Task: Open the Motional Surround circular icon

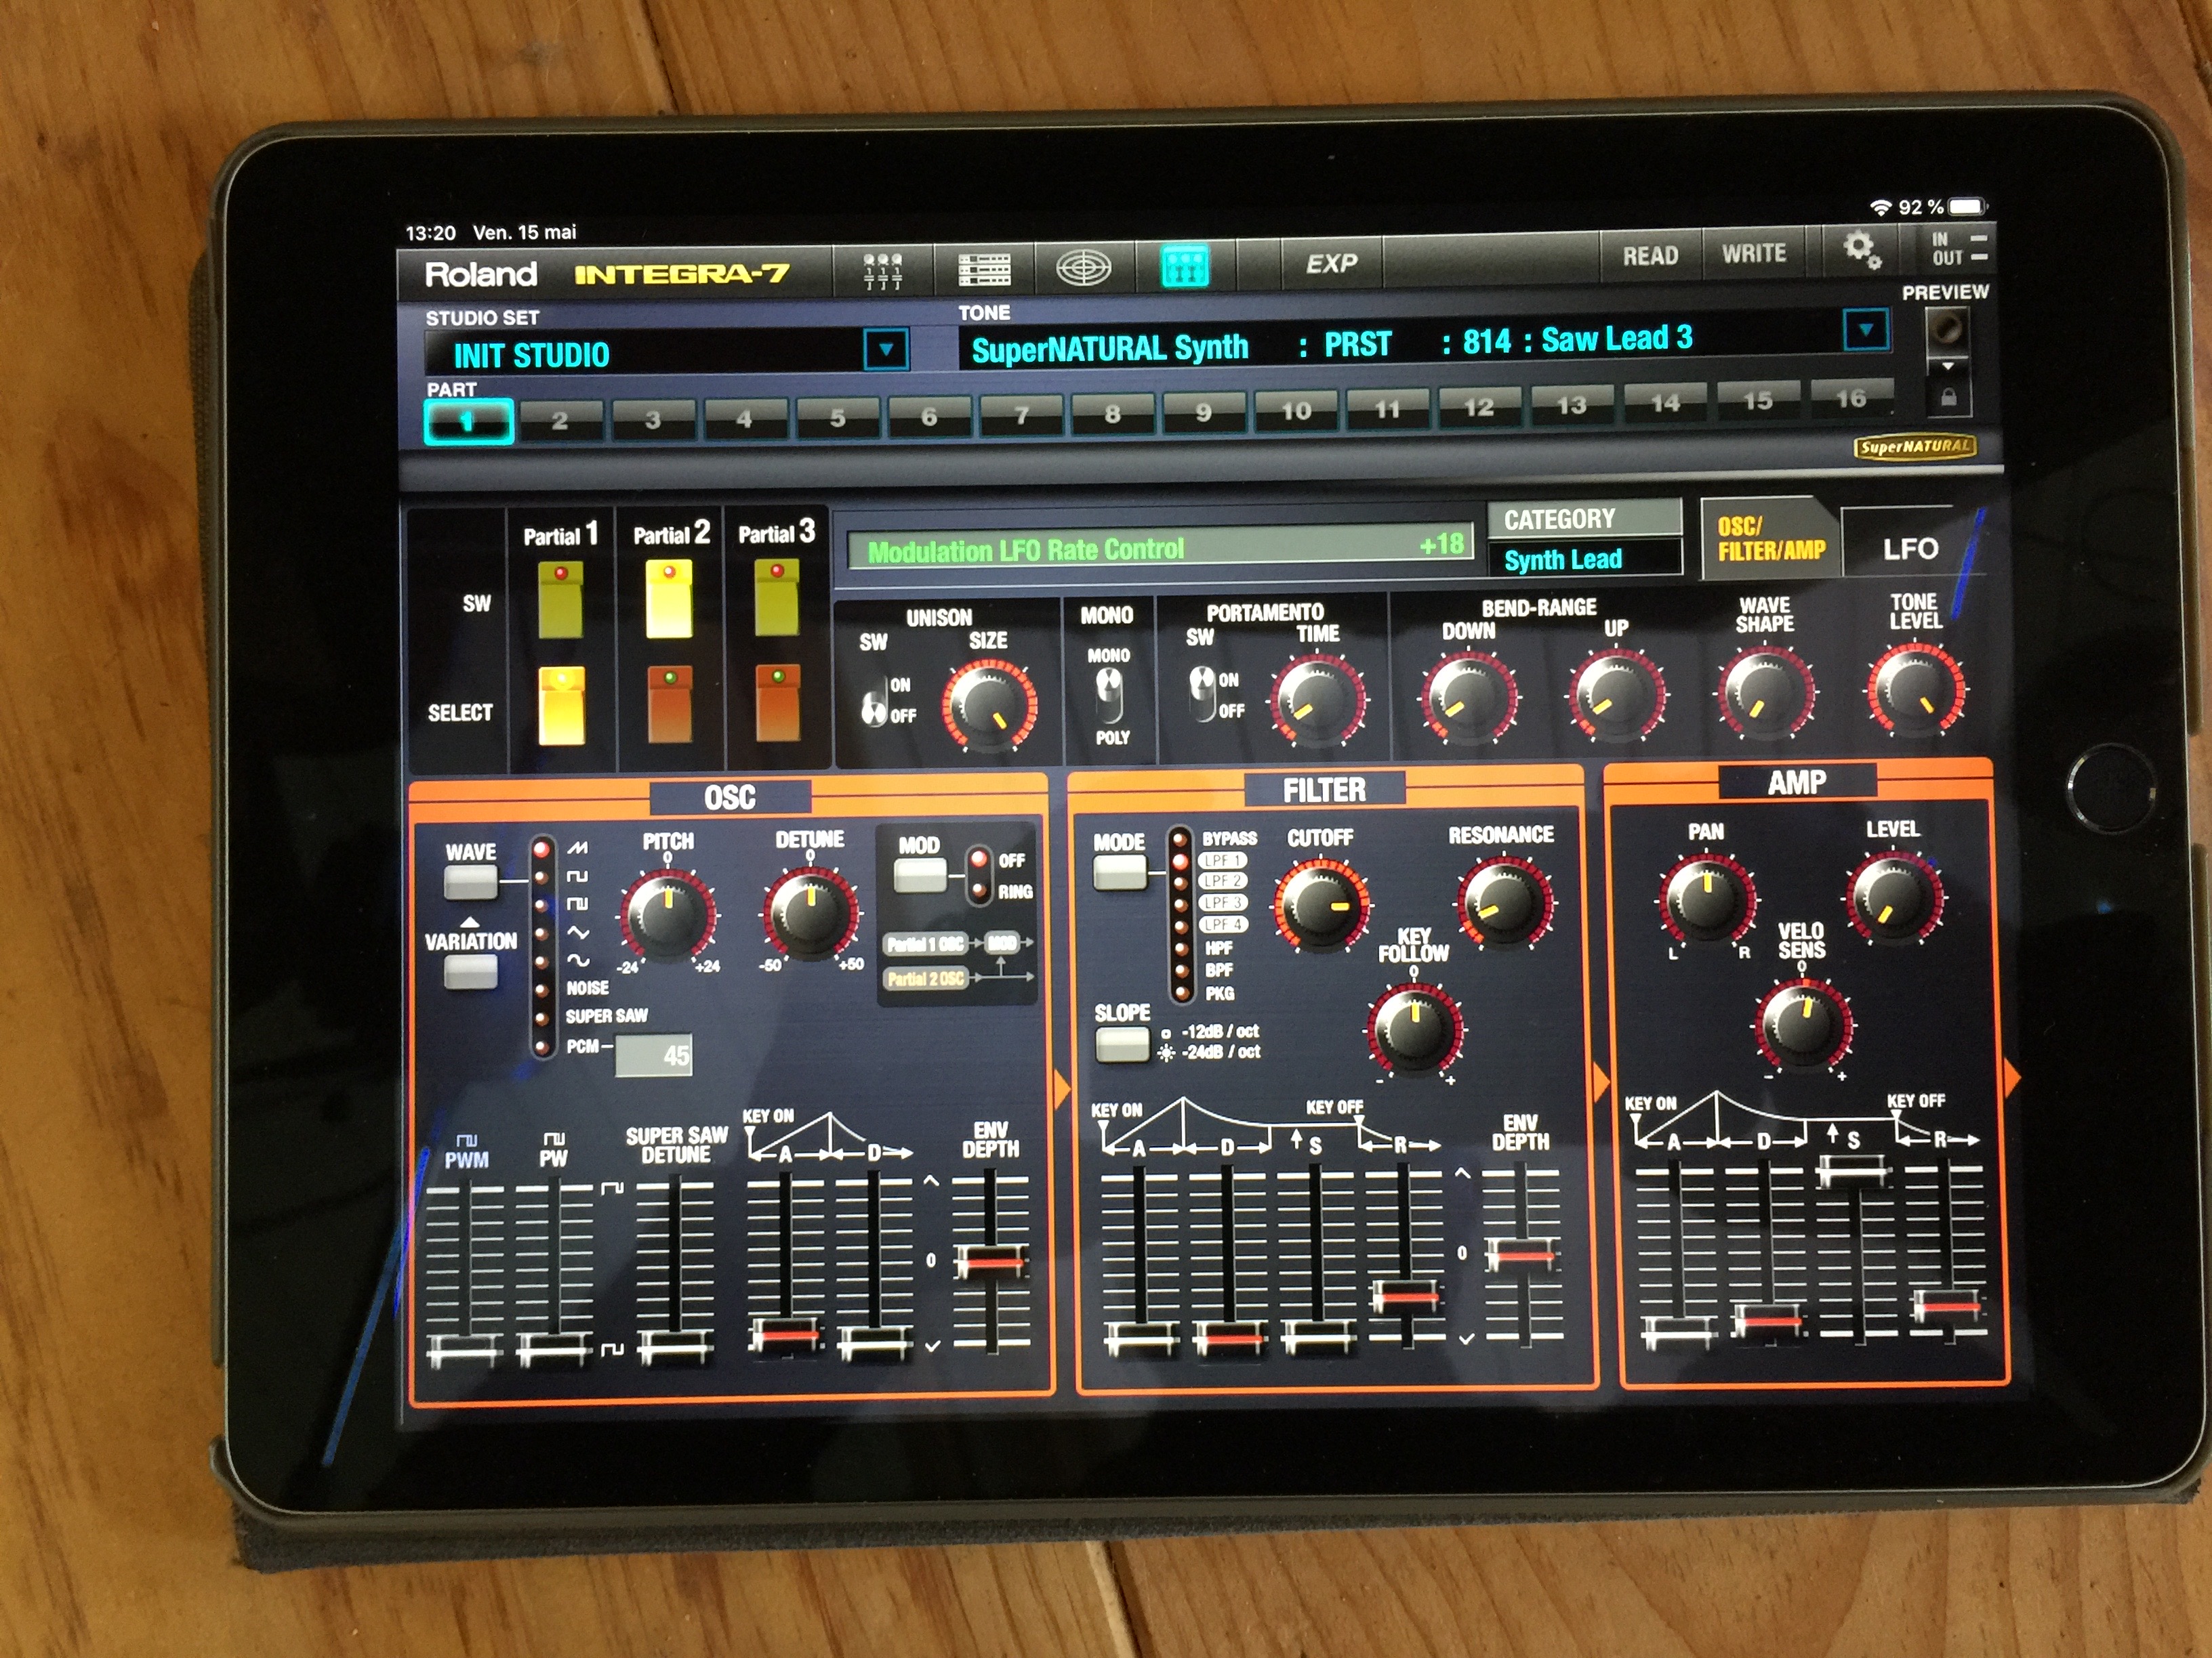Action: pos(1084,268)
